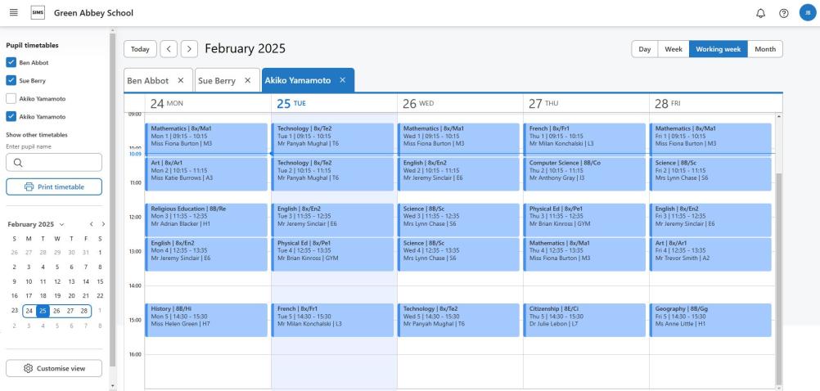Switch to the Sue Berry tab
Image resolution: width=820 pixels, height=391 pixels.
pos(217,79)
